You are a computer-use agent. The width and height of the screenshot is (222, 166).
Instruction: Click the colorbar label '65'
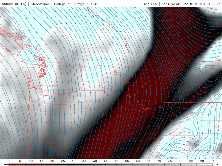click(x=148, y=161)
